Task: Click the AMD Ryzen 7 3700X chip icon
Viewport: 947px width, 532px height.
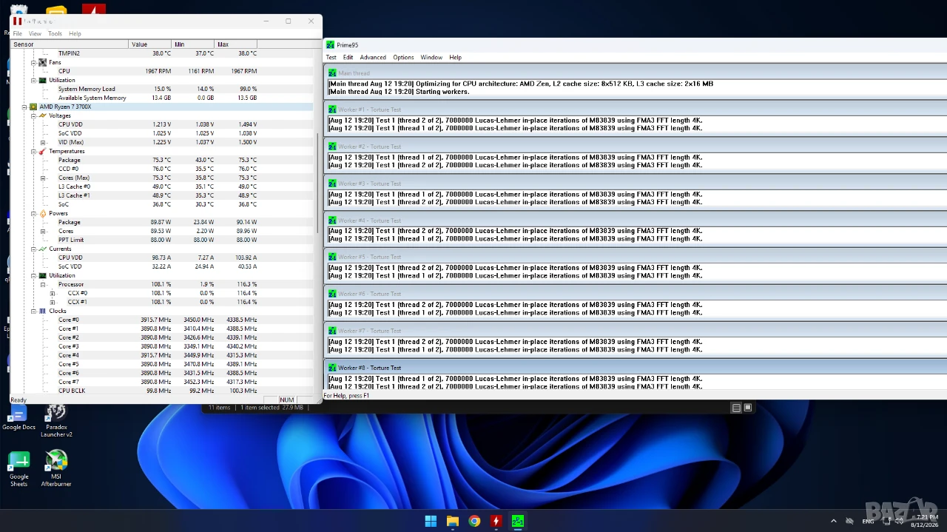Action: click(33, 107)
